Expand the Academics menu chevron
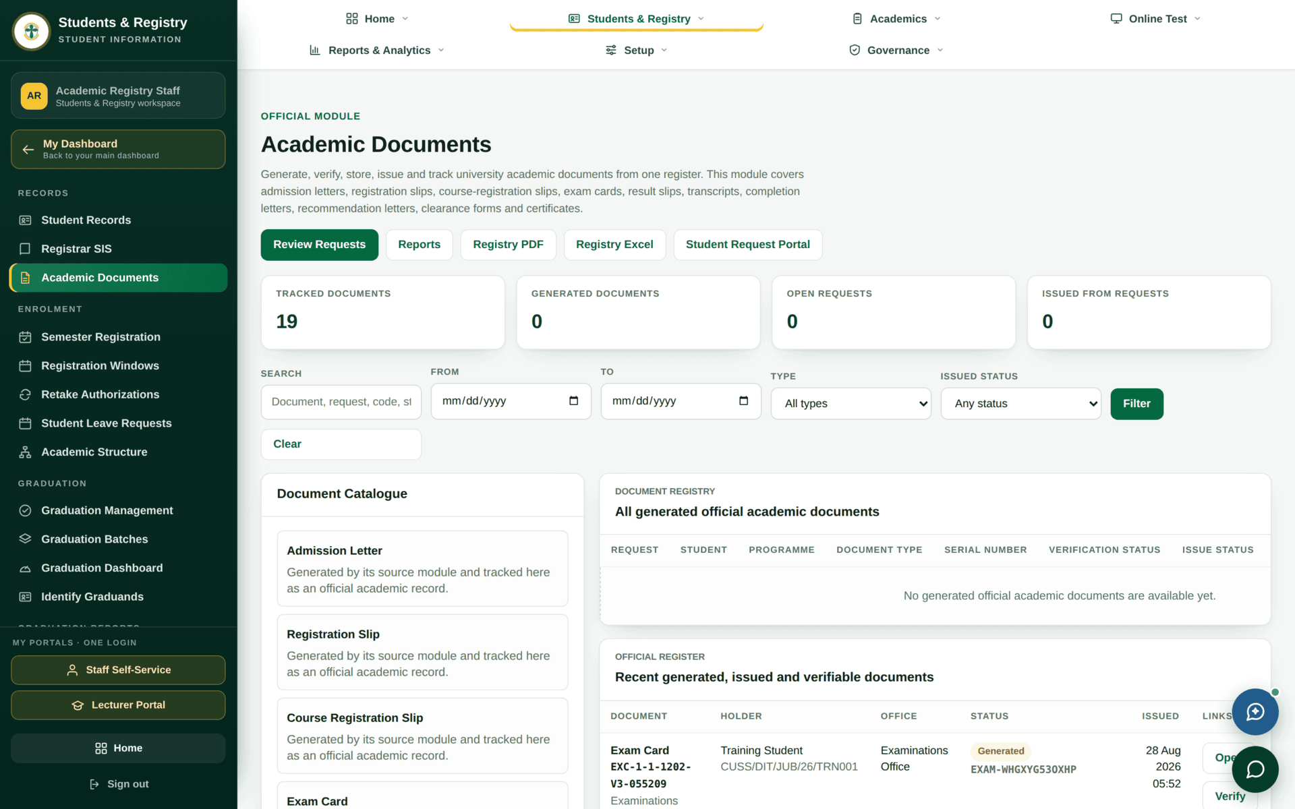This screenshot has height=809, width=1295. (938, 19)
